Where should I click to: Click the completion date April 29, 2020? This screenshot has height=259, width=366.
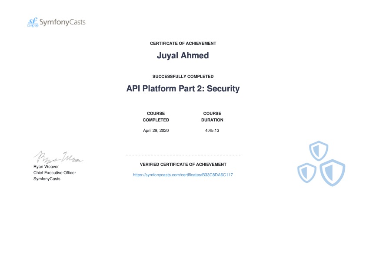(x=156, y=131)
